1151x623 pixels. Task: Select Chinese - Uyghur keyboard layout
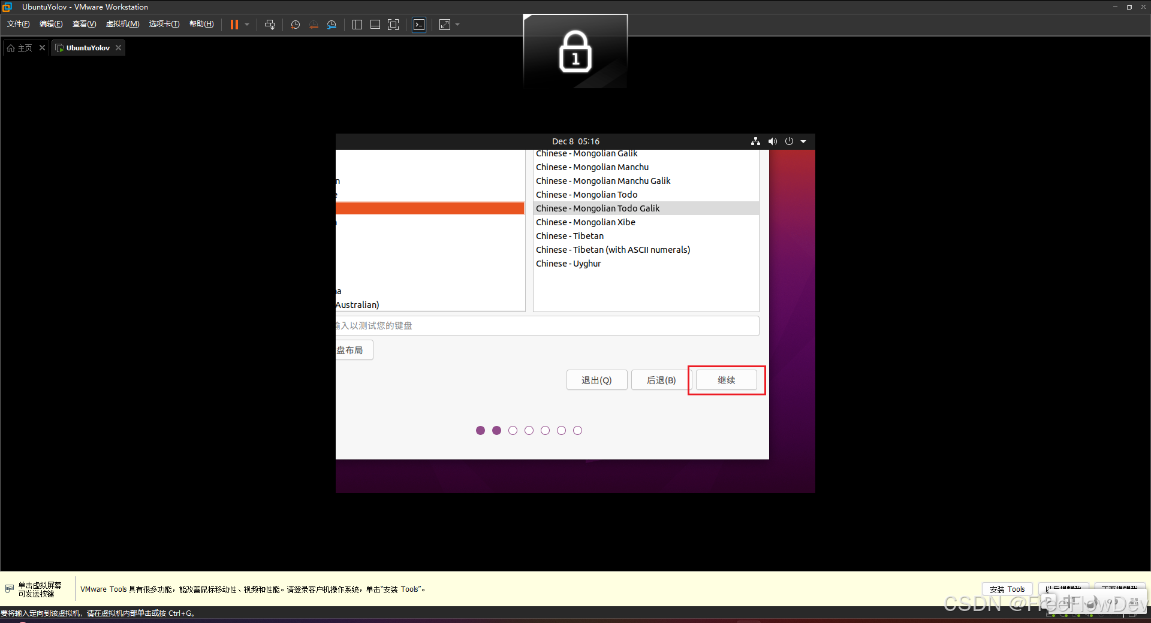click(x=568, y=264)
